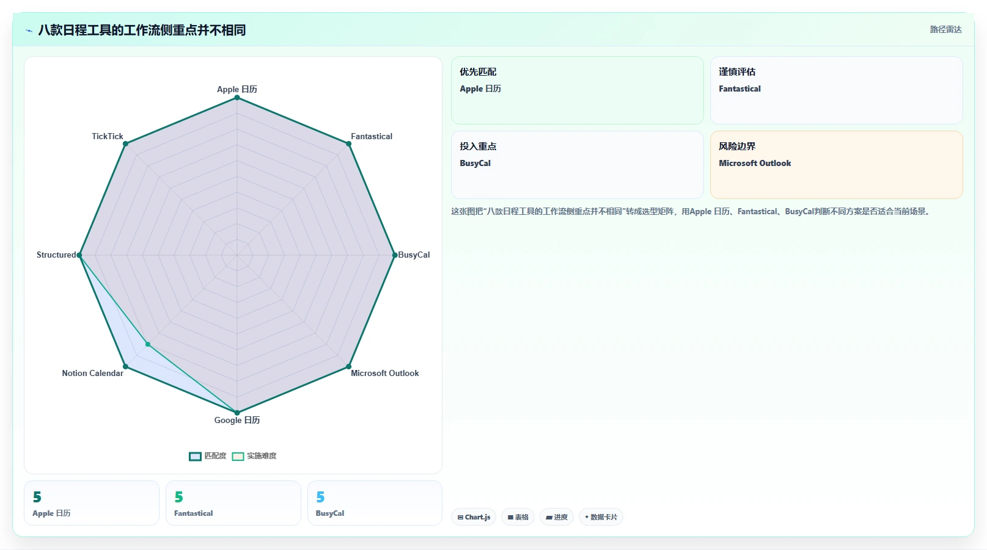The image size is (987, 550).
Task: Toggle the 实施难度 legend swatch
Action: (x=238, y=456)
